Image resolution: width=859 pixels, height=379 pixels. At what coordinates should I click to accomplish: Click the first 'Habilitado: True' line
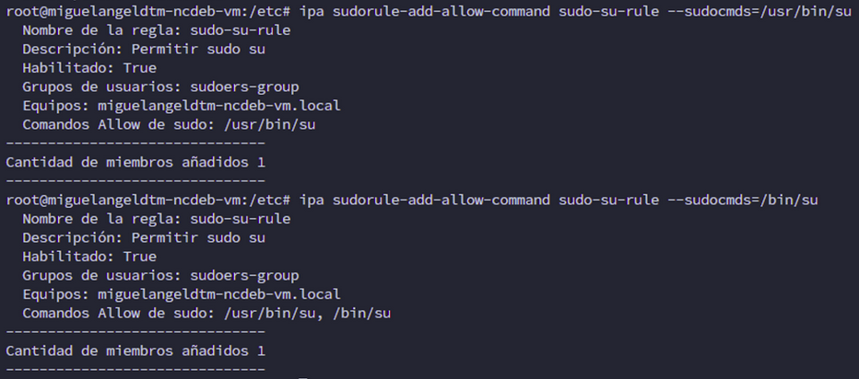pyautogui.click(x=88, y=67)
